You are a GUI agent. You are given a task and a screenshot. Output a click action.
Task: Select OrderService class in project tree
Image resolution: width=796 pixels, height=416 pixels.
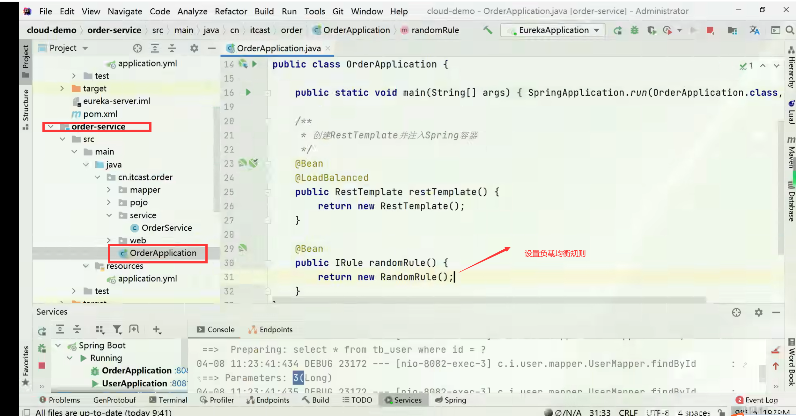[x=166, y=228]
